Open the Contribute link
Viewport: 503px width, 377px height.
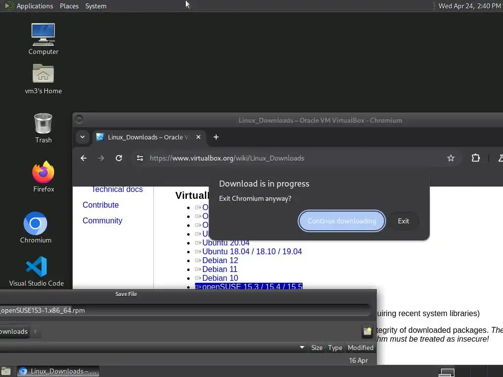tap(100, 205)
